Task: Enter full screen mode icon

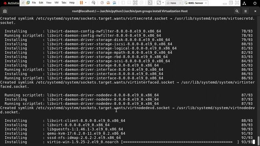Action: [x=135, y=3]
